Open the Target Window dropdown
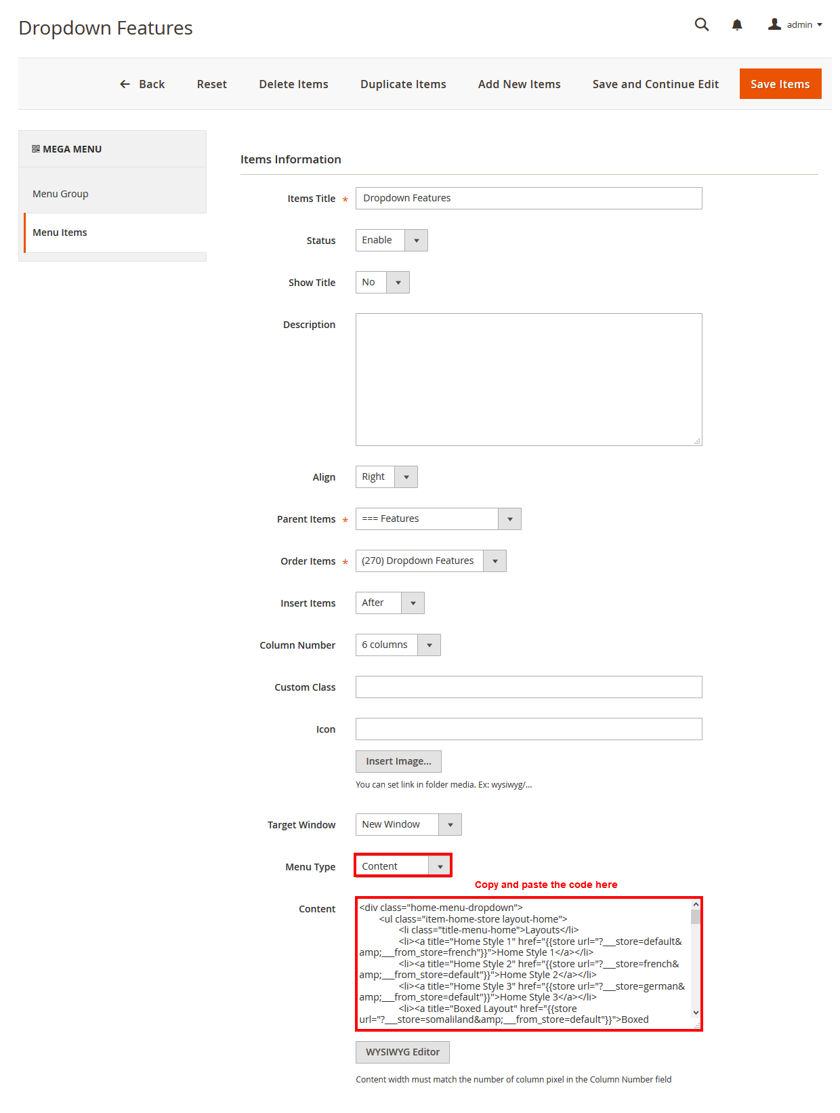The height and width of the screenshot is (1113, 840). 408,825
